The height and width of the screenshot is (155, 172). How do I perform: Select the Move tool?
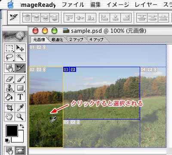tap(20, 48)
